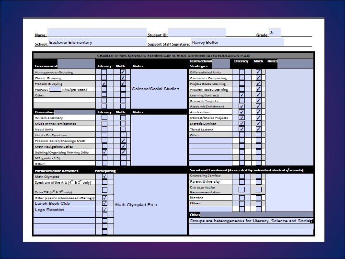Viewport: 345px width, 259px height.
Task: Check Counseling Services Literacy-column box
Action: 242,176
